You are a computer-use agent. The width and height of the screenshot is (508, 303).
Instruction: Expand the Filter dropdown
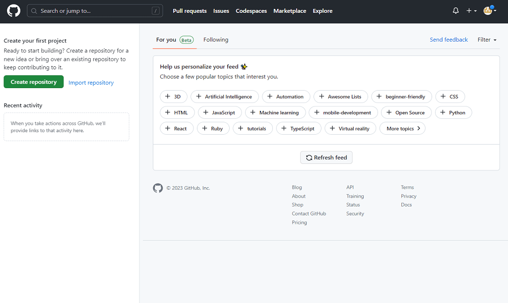point(487,40)
